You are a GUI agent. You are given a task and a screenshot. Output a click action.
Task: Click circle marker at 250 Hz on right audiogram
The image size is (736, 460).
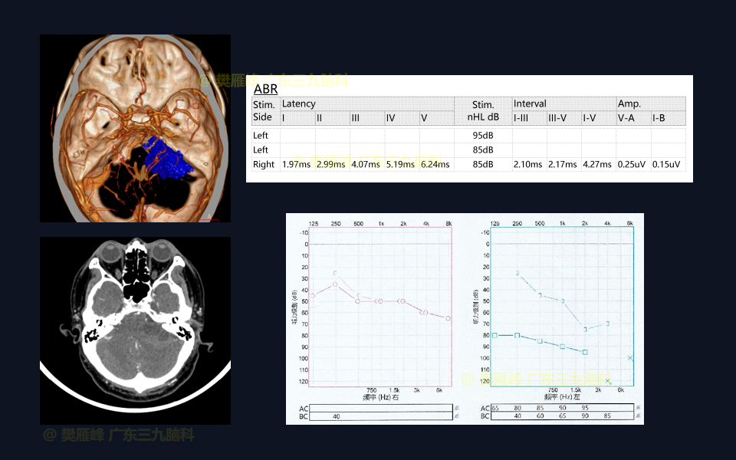335,284
